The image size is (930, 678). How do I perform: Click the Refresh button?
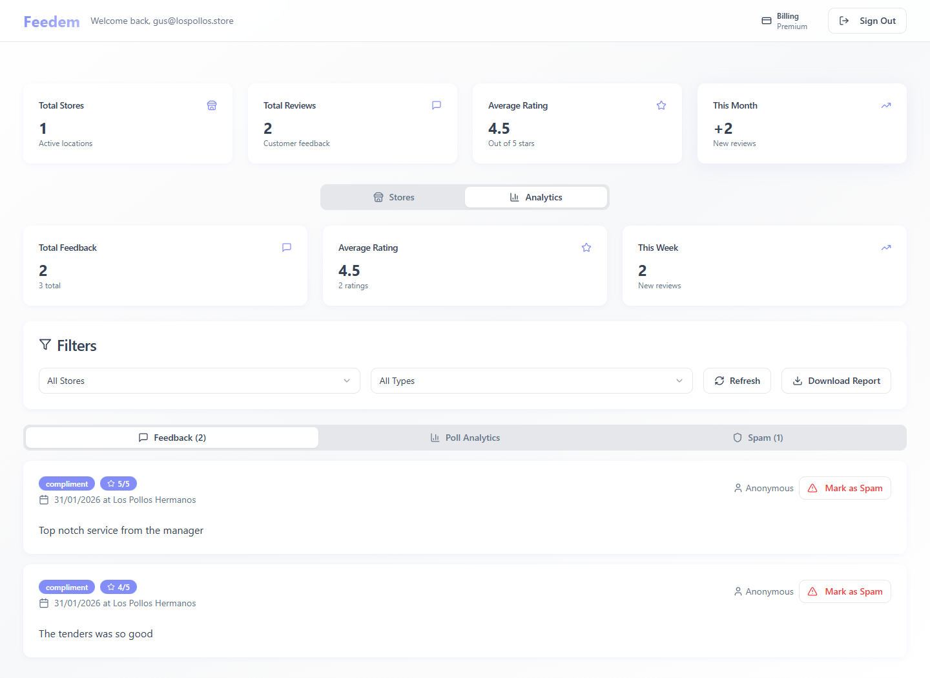click(x=737, y=381)
